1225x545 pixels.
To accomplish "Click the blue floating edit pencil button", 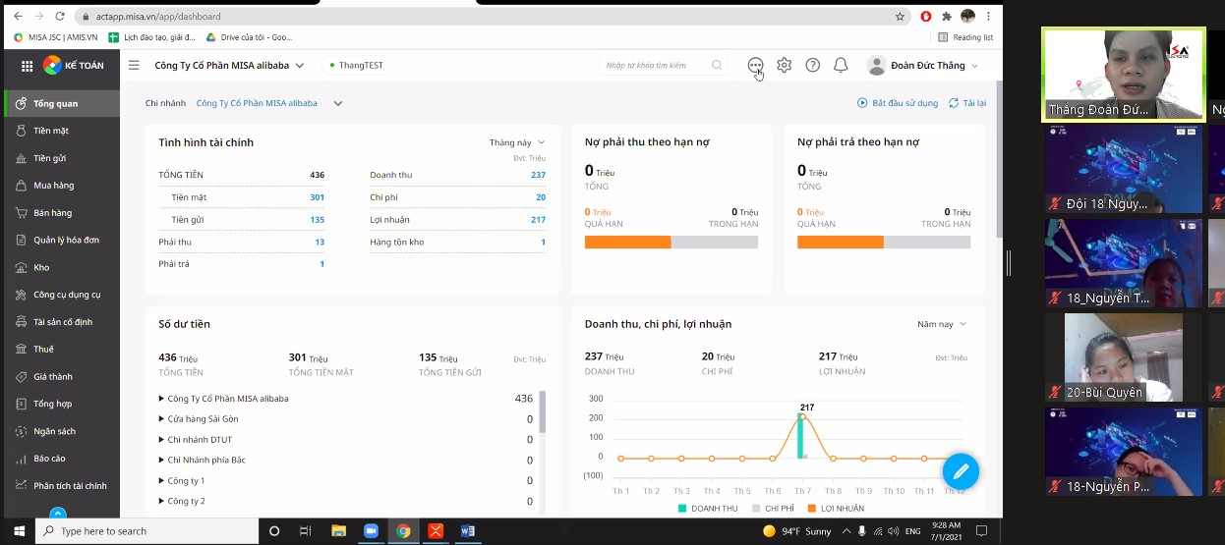I will pyautogui.click(x=961, y=471).
